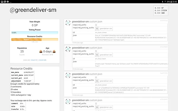Select the '12 transfers' line

16,92
